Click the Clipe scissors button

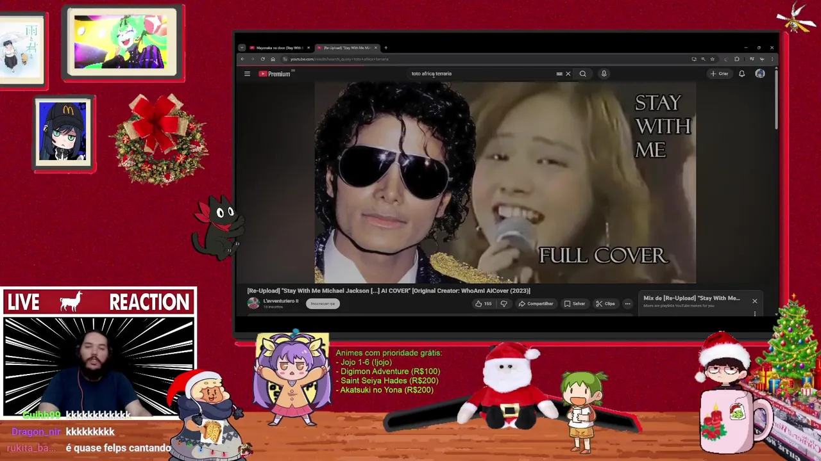tap(605, 303)
